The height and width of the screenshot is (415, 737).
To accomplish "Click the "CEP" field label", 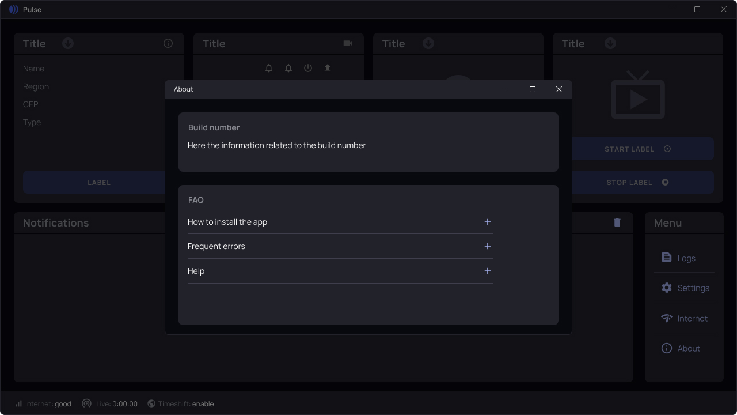I will pos(31,104).
